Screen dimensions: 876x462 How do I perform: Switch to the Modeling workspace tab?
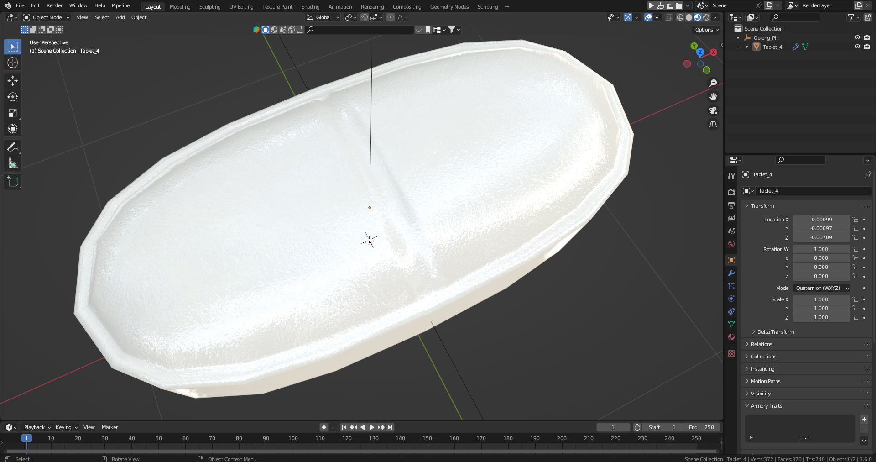point(180,7)
